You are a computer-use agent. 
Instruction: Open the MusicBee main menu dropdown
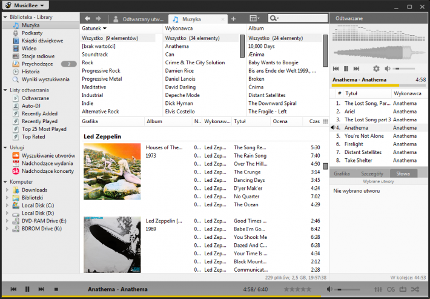point(25,5)
